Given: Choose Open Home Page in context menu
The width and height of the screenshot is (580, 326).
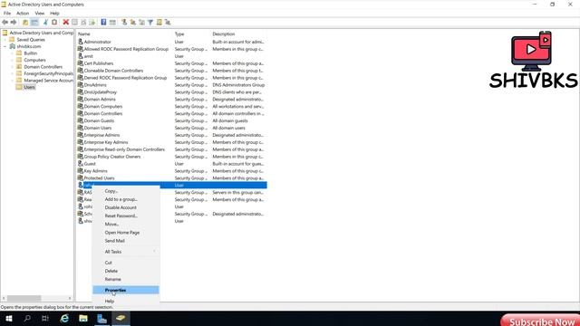Looking at the screenshot, I should pos(126,233).
